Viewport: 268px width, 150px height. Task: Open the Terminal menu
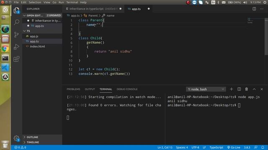[x=72, y=2]
